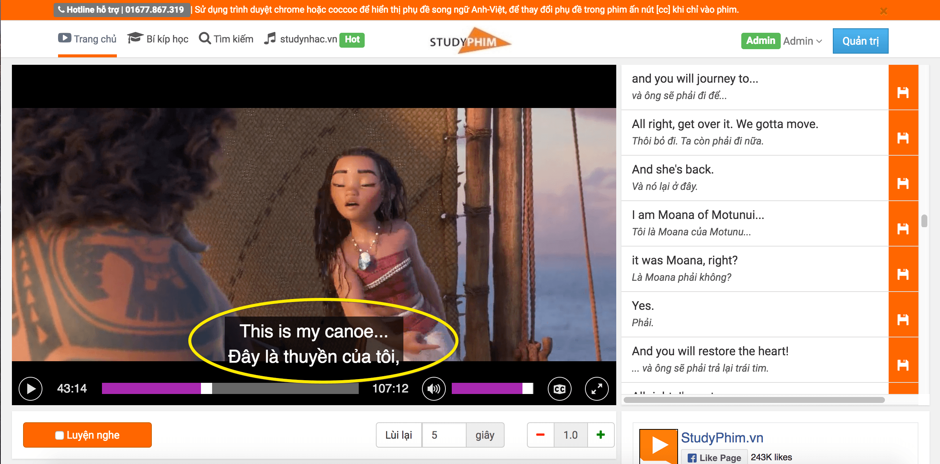
Task: Mute the video volume speaker icon
Action: pyautogui.click(x=434, y=389)
